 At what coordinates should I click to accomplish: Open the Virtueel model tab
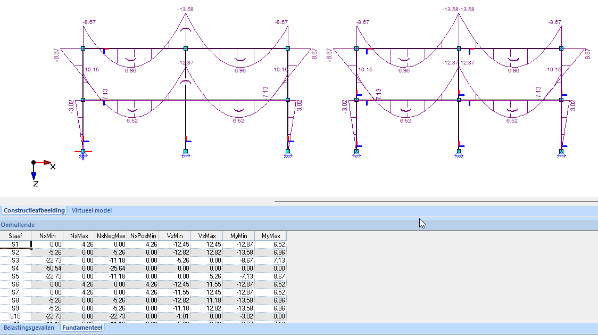(92, 210)
